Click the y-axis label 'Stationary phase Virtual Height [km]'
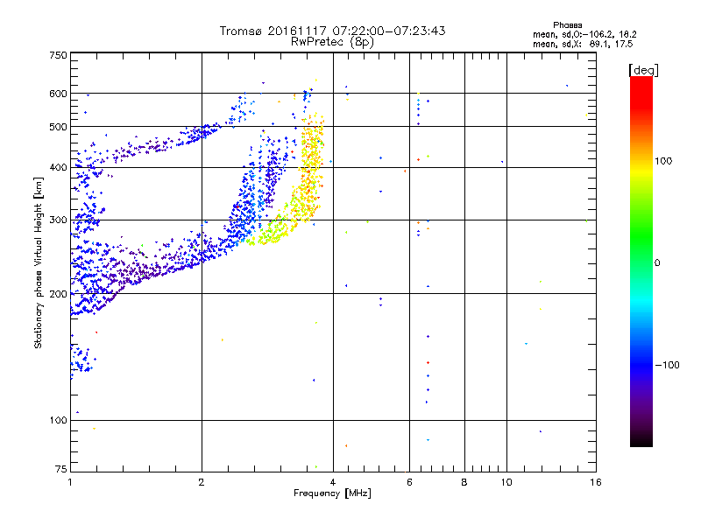This screenshot has width=701, height=525. [x=38, y=262]
